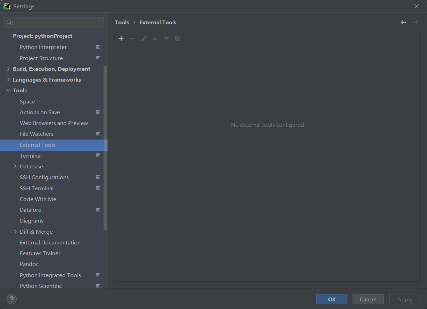427x309 pixels.
Task: Click project-level icon beside Datalore
Action: [x=98, y=210]
